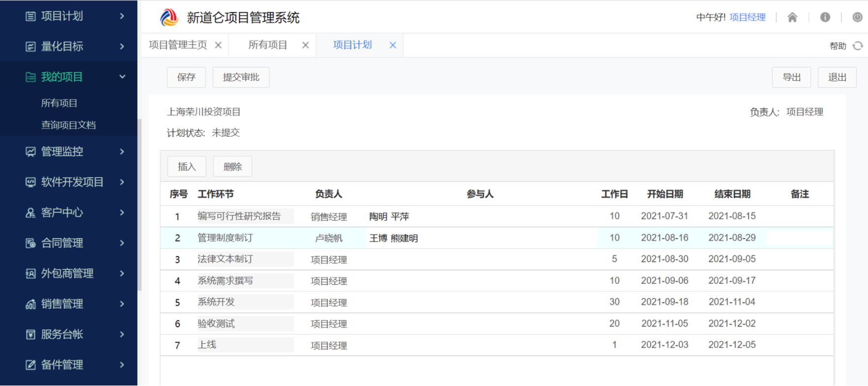This screenshot has height=386, width=868.
Task: Click the 备注 cell in row 2
Action: tap(800, 238)
